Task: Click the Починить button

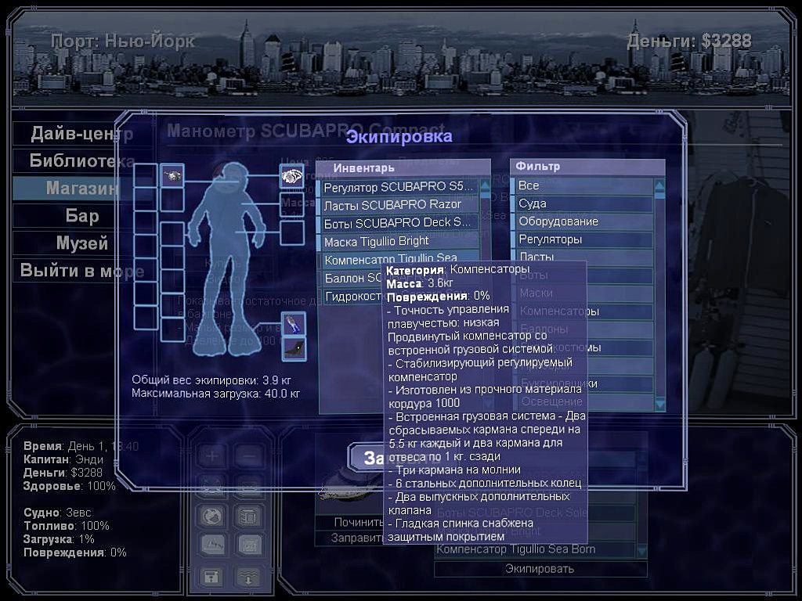Action: click(350, 522)
